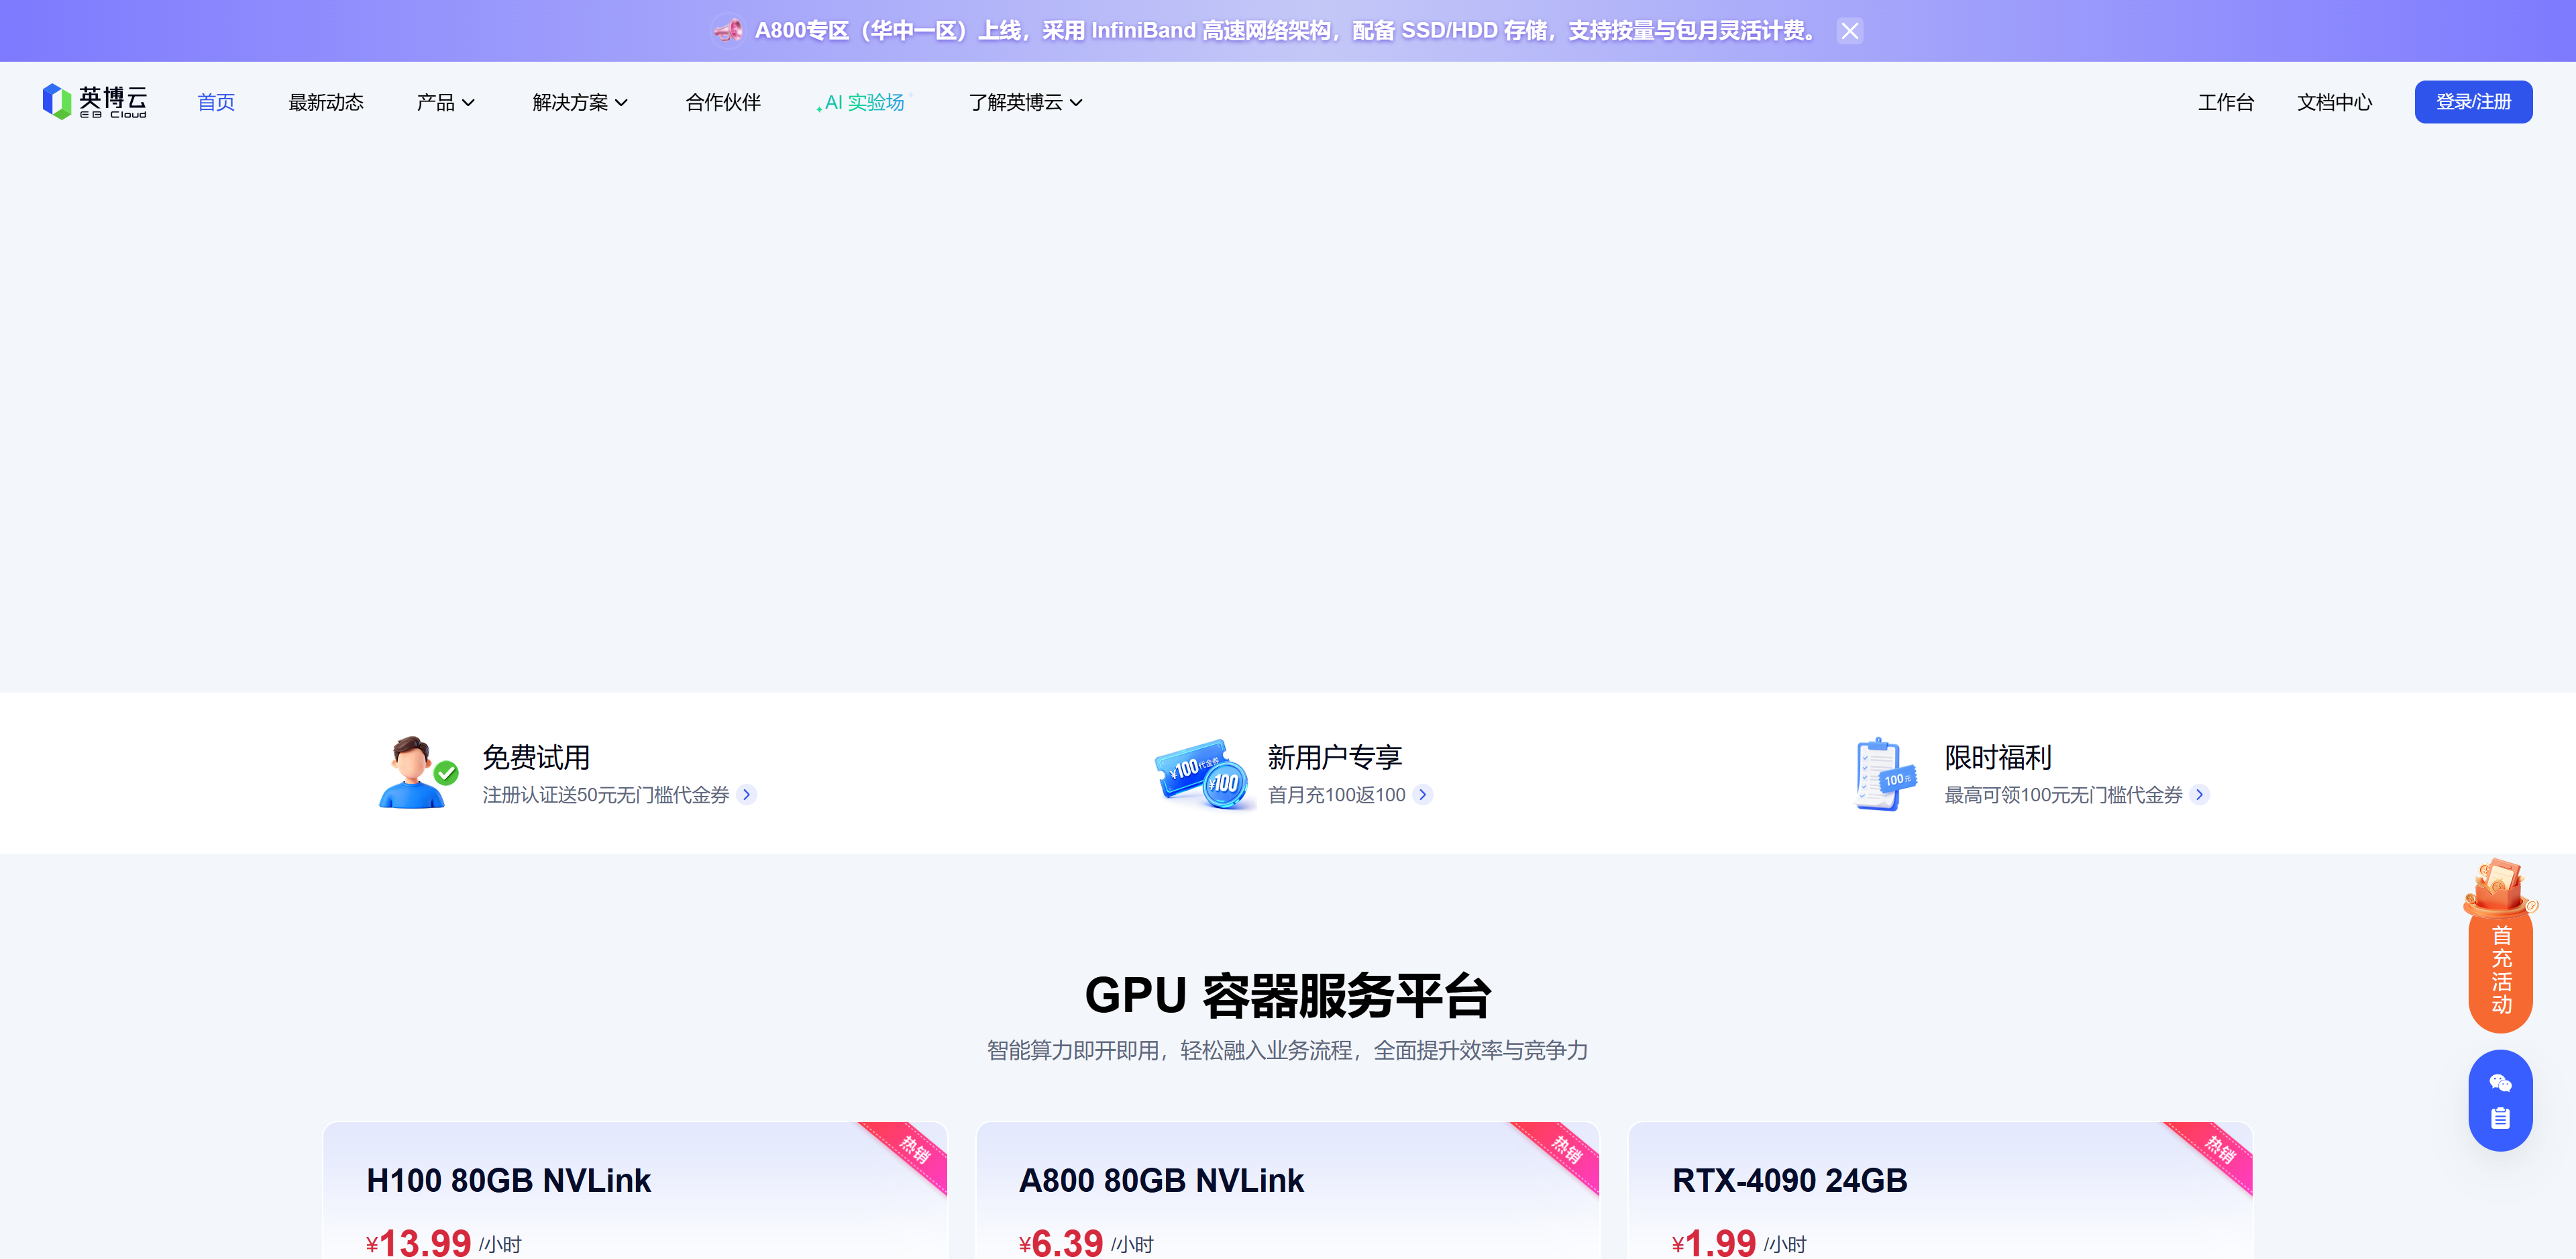This screenshot has width=2576, height=1259.
Task: Open the AI 实验场 nav item
Action: point(864,102)
